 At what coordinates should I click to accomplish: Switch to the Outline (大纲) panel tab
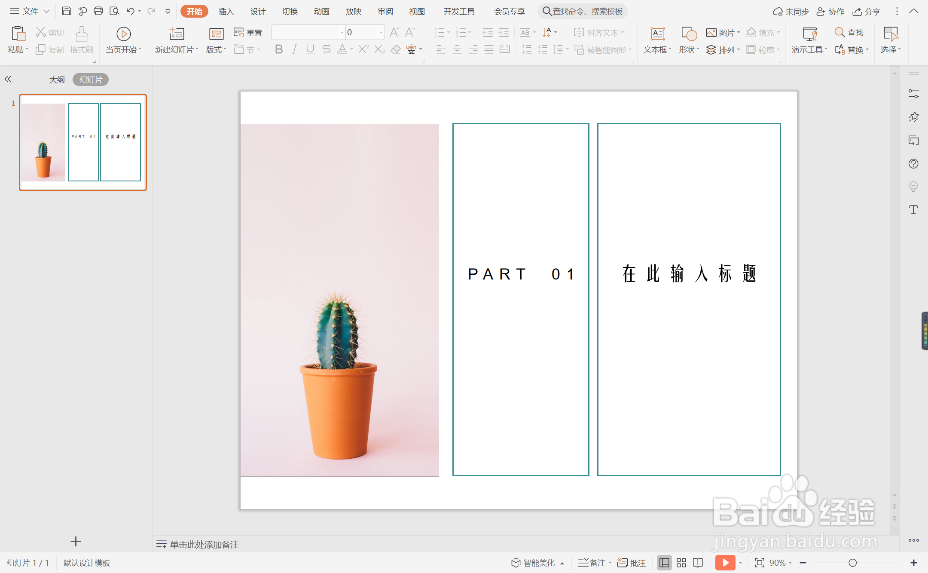(57, 80)
